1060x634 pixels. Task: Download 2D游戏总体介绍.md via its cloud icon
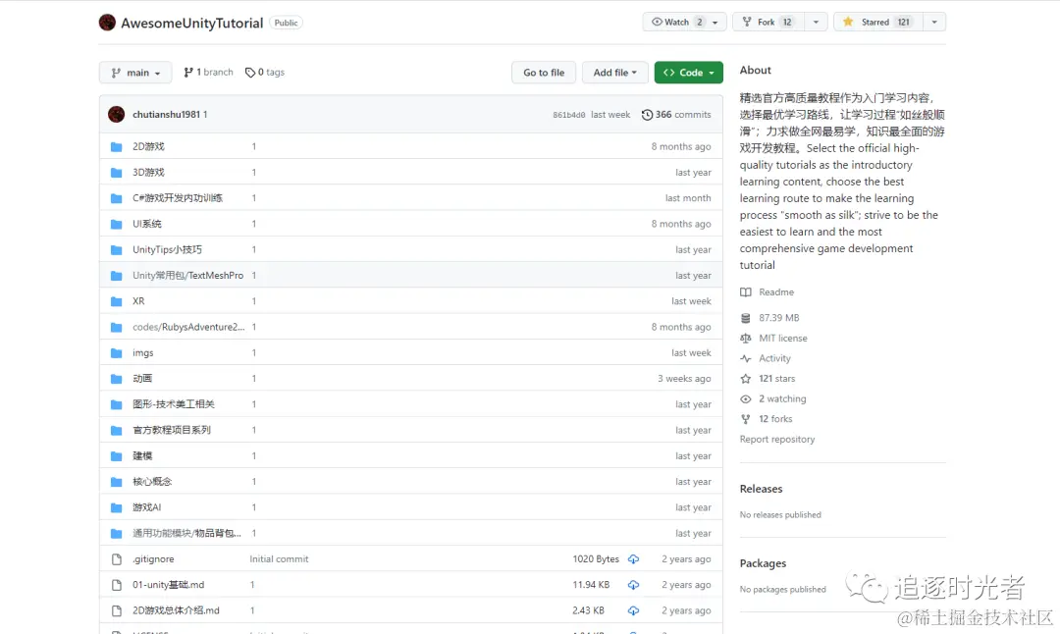[633, 610]
